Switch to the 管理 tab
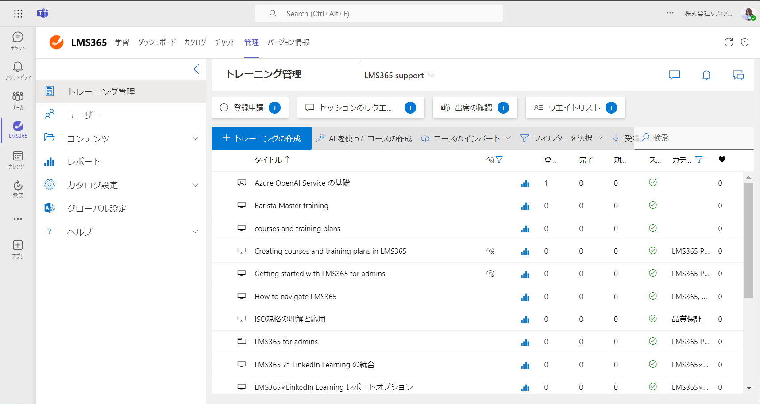Screen dimensions: 760x404 251,42
